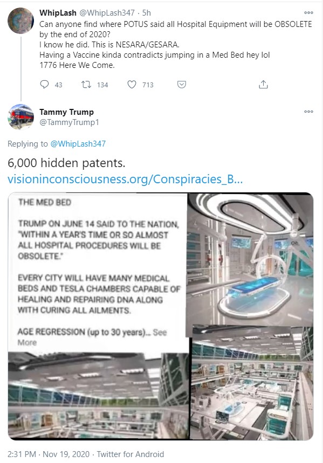The width and height of the screenshot is (323, 463).
Task: Click the @WhipLash347 mention in Replying to
Action: pos(78,144)
